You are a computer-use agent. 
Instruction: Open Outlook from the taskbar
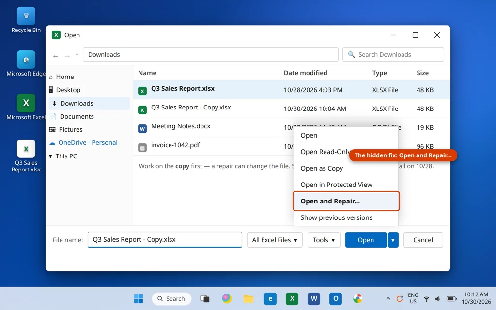point(336,298)
